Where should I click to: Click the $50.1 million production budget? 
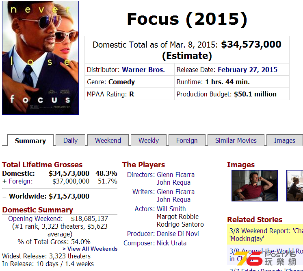click(255, 94)
